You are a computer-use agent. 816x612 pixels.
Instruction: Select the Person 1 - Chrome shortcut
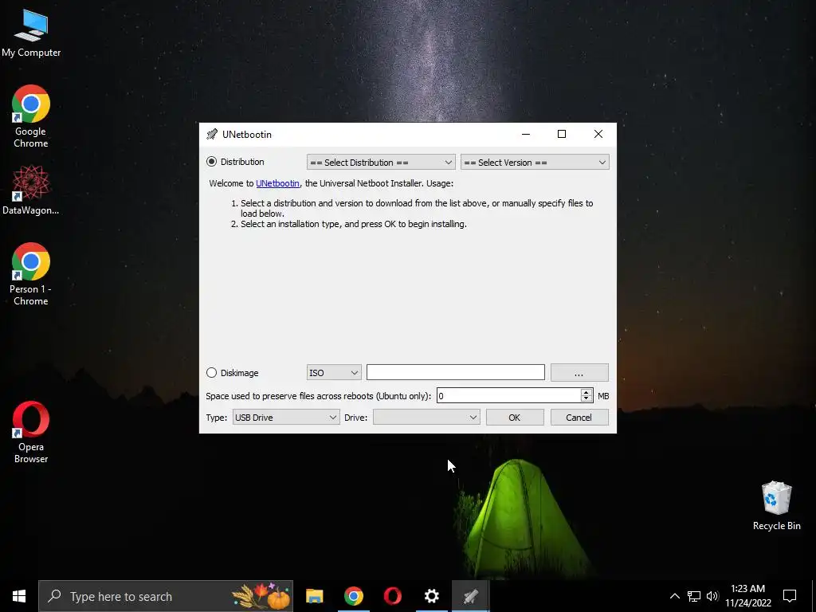[31, 274]
